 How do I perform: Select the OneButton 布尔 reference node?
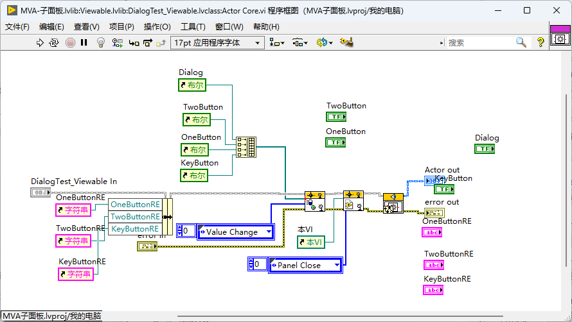(x=195, y=149)
